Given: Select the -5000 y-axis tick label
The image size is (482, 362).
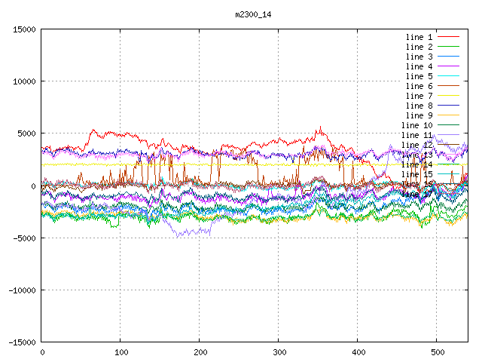Looking at the screenshot, I should pyautogui.click(x=23, y=238).
